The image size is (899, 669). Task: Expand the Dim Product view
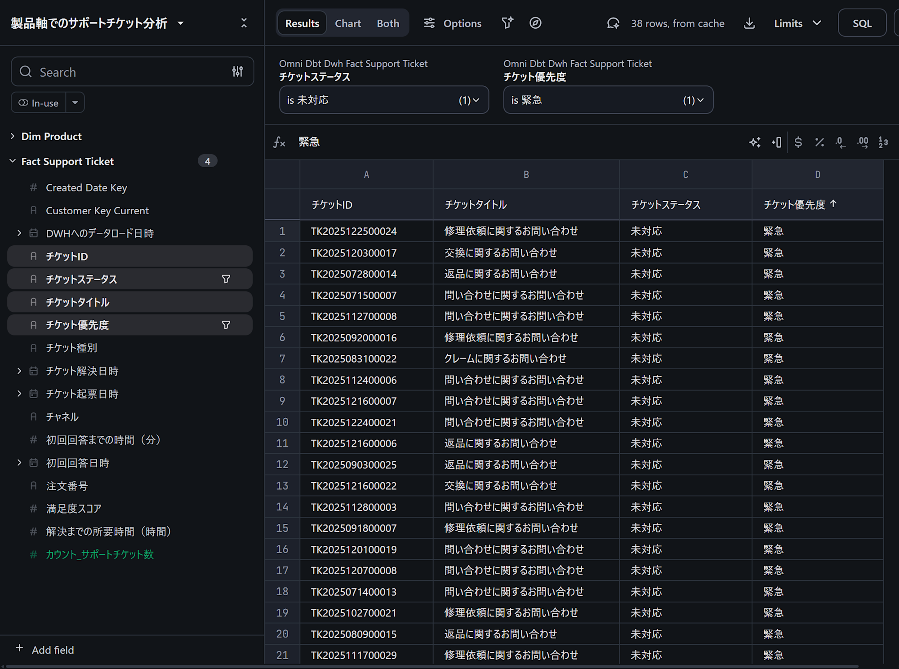pyautogui.click(x=13, y=136)
